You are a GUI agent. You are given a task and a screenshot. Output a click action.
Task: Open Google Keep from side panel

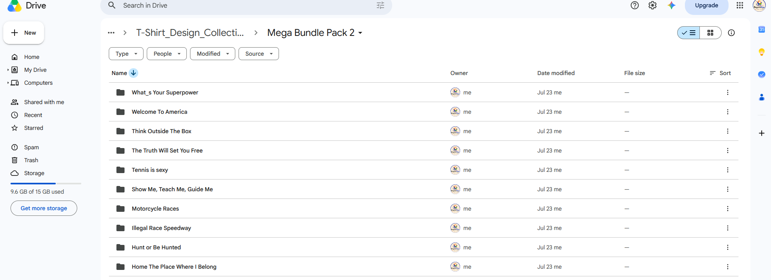(x=762, y=52)
